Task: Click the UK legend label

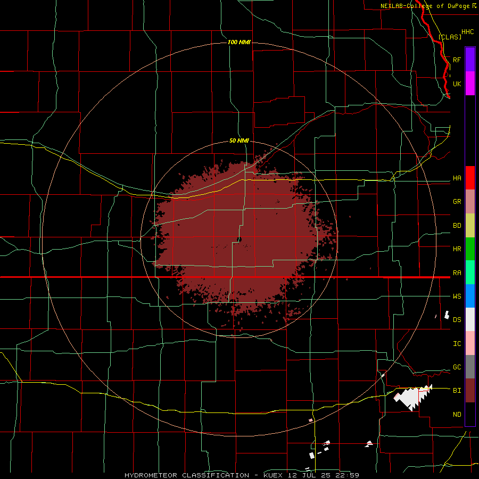Action: (457, 84)
